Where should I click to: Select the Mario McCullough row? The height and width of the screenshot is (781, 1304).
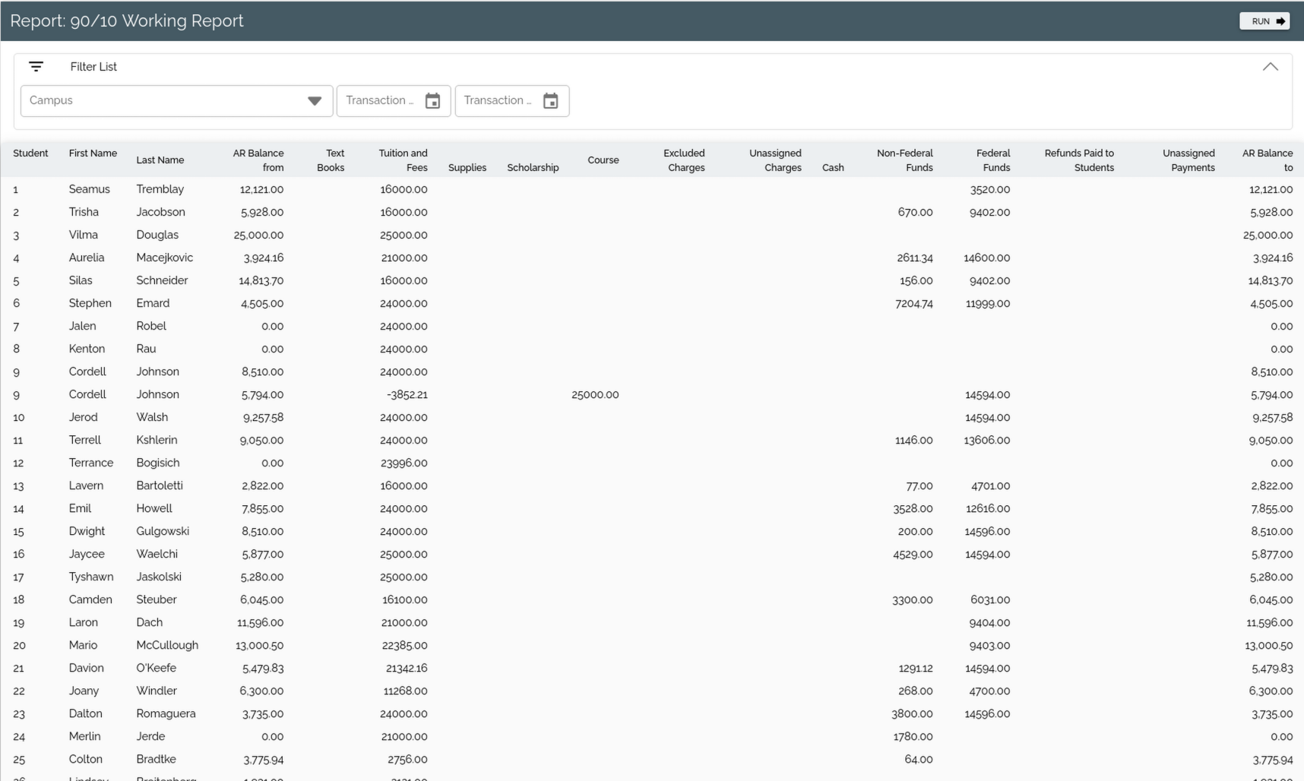pos(166,645)
